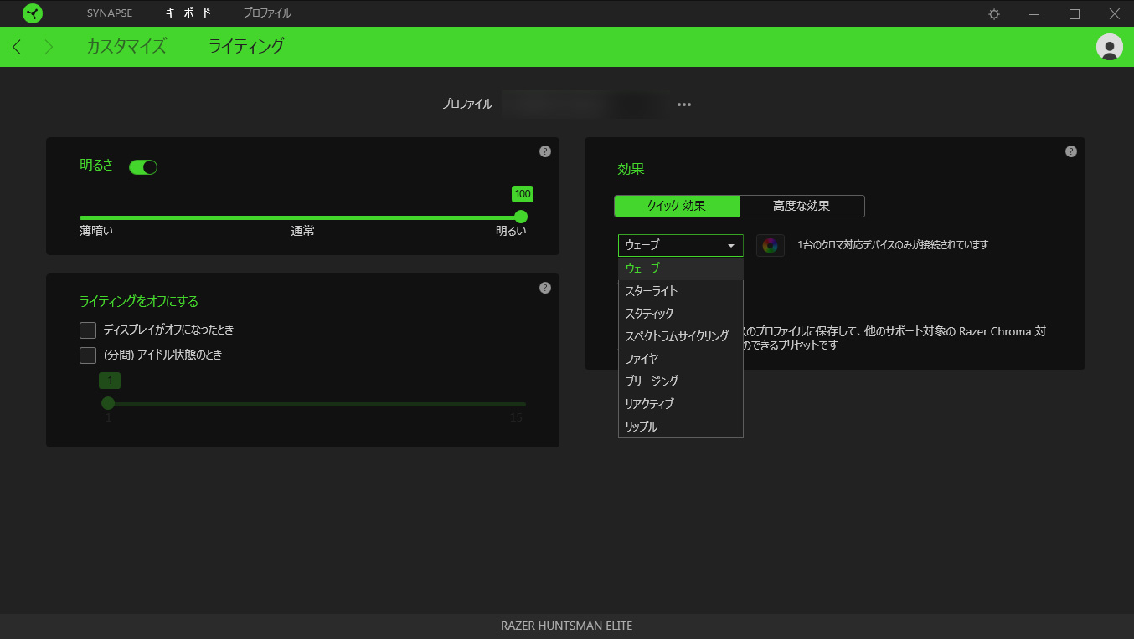1134x639 pixels.
Task: Toggle the 明るさ brightness switch
Action: tap(143, 167)
